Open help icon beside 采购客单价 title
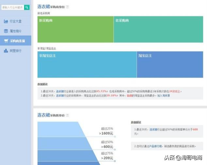This screenshot has height=165, width=207. 67,115
